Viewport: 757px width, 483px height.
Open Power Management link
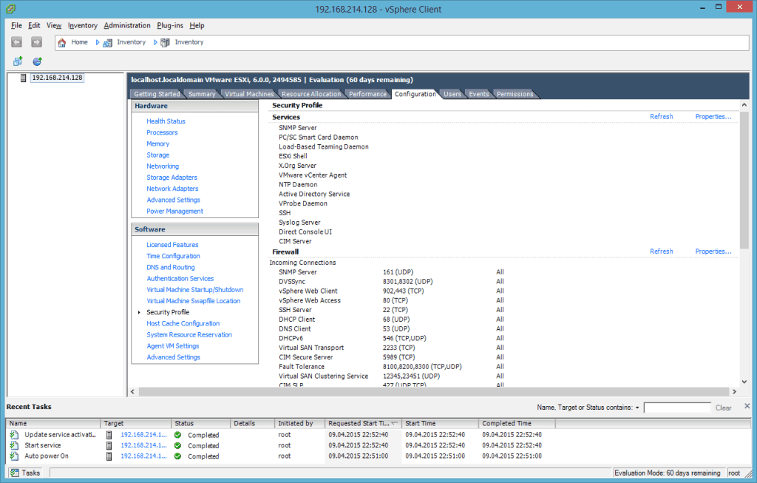pos(174,211)
